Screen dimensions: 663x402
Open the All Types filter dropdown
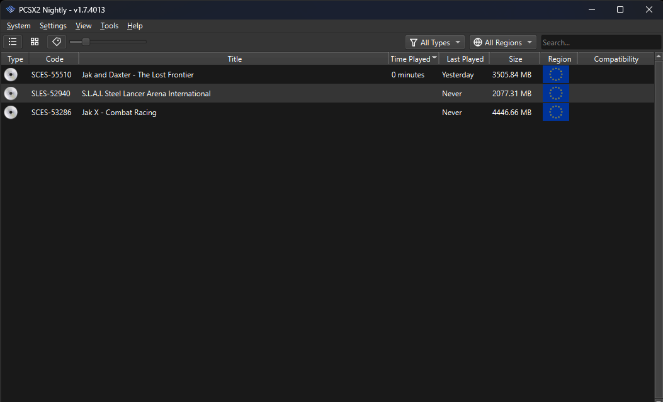pyautogui.click(x=435, y=42)
